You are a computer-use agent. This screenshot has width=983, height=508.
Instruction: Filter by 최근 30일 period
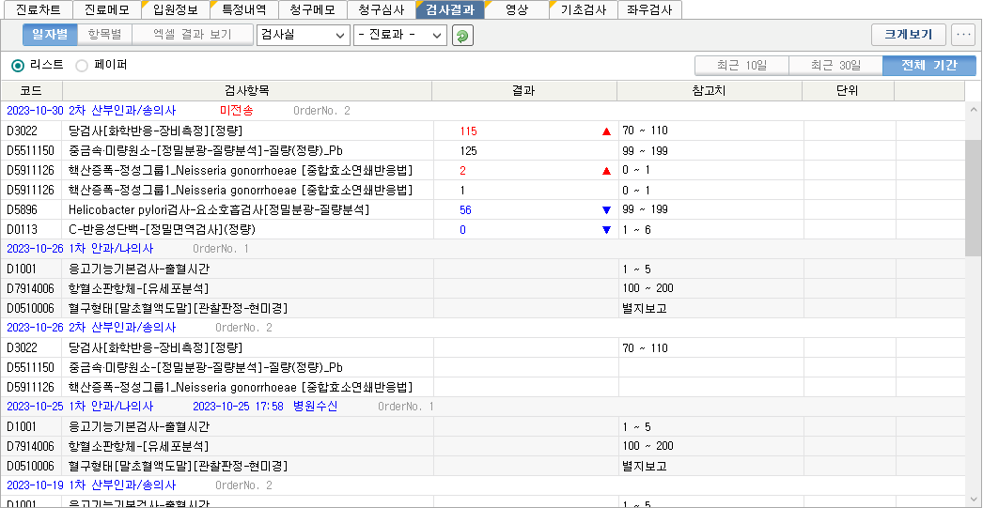[x=835, y=66]
